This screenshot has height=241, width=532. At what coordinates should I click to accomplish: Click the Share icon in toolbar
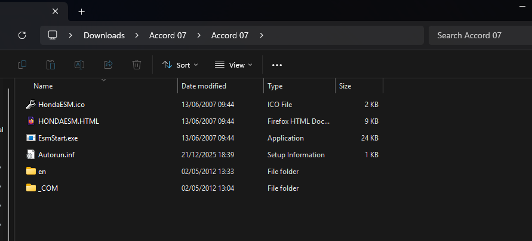pos(108,65)
